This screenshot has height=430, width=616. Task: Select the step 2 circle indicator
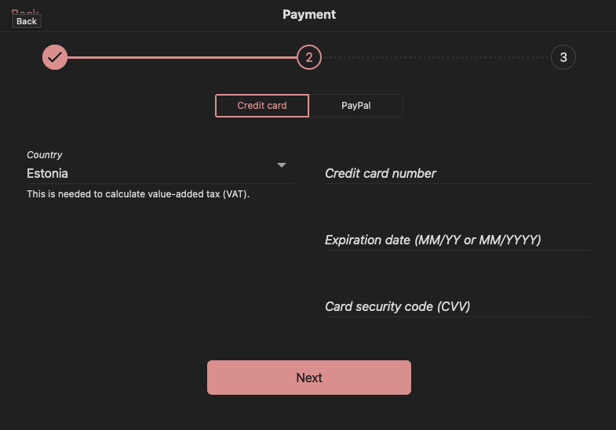[x=309, y=57]
